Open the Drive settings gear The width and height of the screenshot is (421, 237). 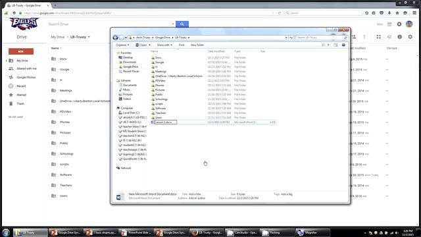point(410,37)
